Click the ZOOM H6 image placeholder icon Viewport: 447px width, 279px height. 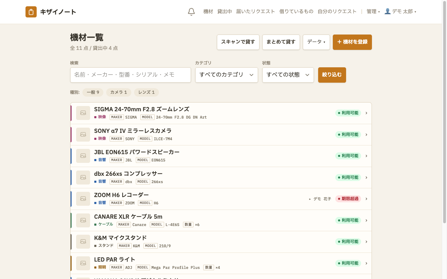(83, 199)
